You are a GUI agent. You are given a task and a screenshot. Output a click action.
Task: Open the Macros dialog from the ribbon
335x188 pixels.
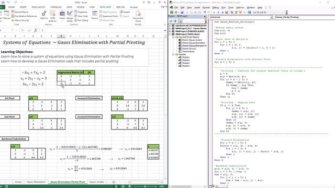[x=7, y=15]
